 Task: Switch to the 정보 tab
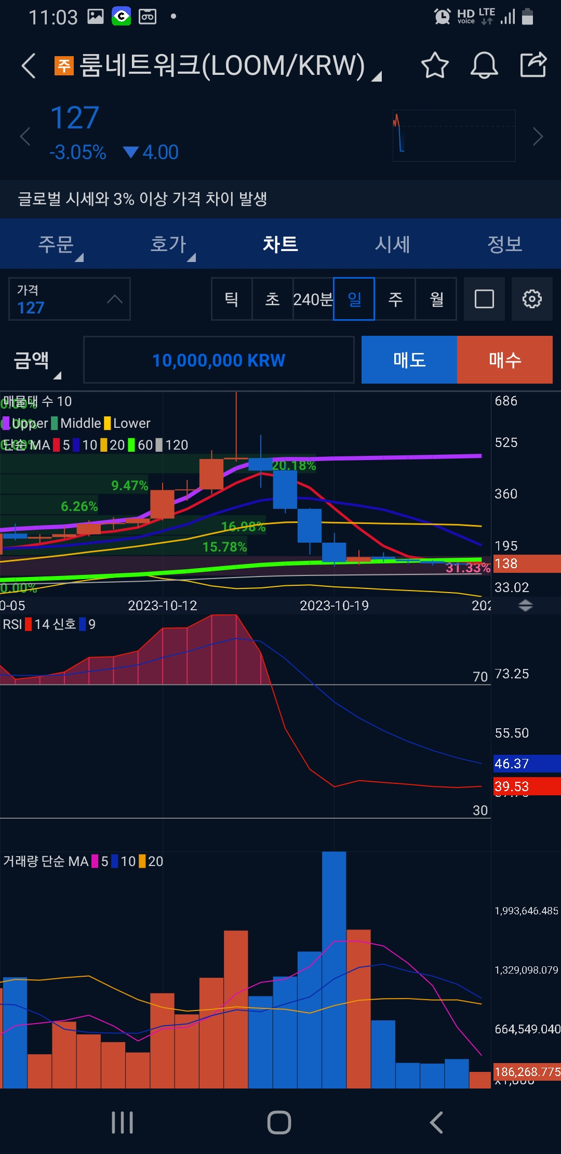tap(505, 244)
